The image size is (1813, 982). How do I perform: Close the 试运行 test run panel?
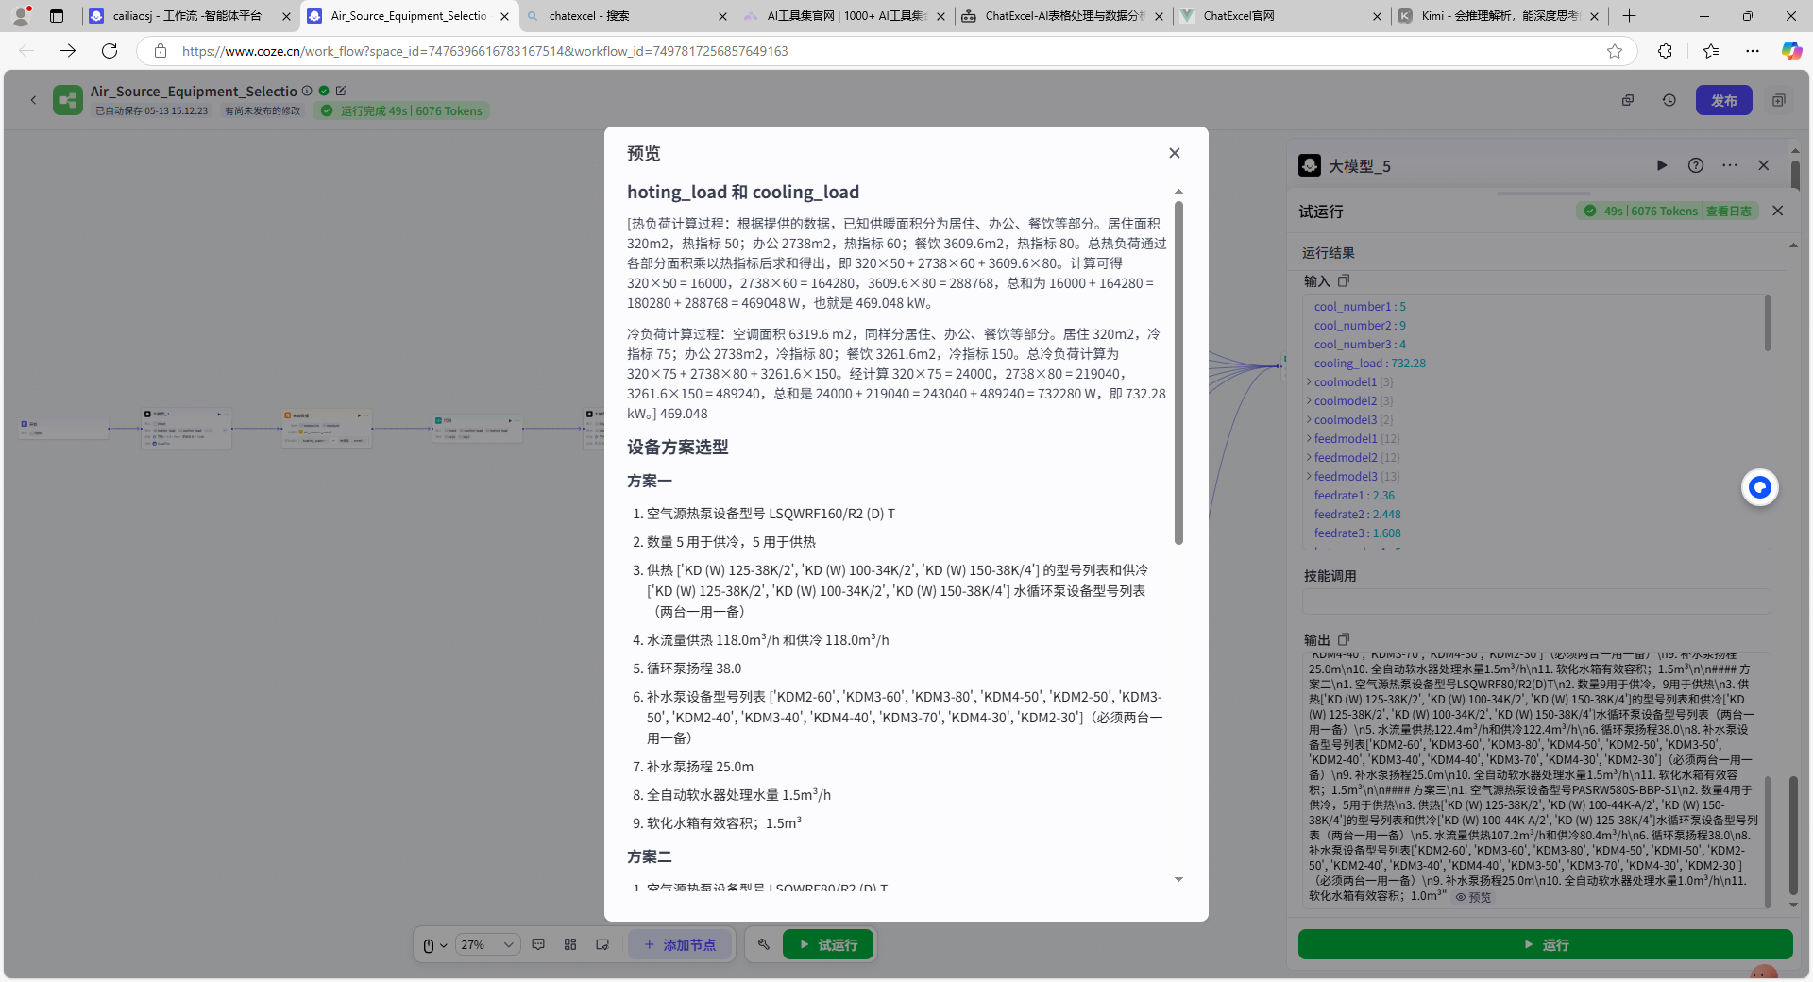point(1778,211)
